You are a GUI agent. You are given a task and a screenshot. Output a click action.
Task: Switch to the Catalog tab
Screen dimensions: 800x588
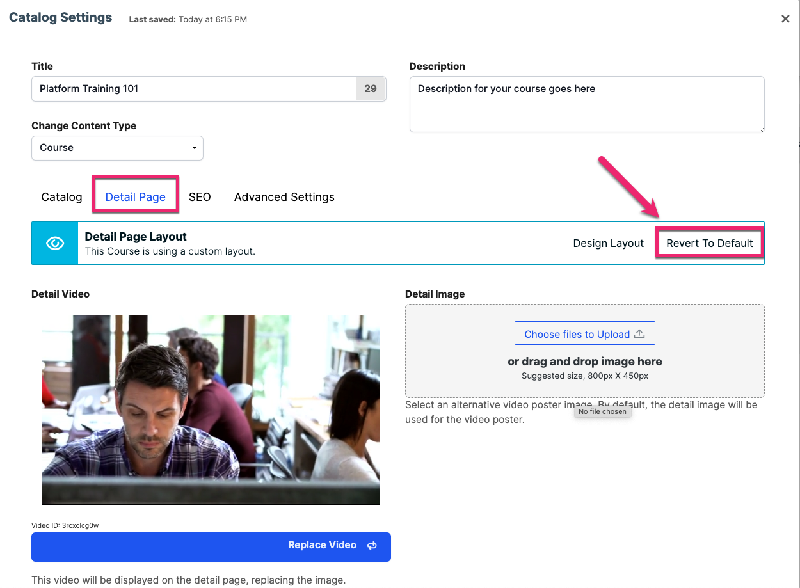click(61, 196)
